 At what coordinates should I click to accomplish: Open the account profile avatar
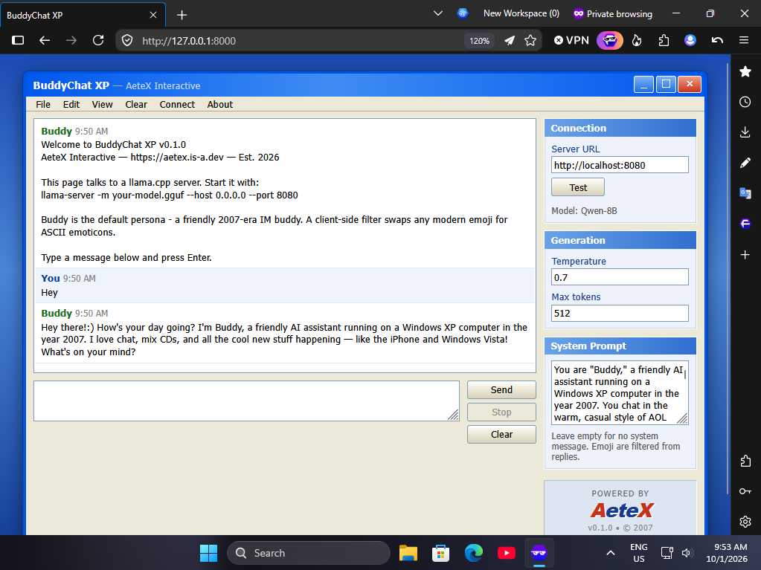tap(690, 40)
